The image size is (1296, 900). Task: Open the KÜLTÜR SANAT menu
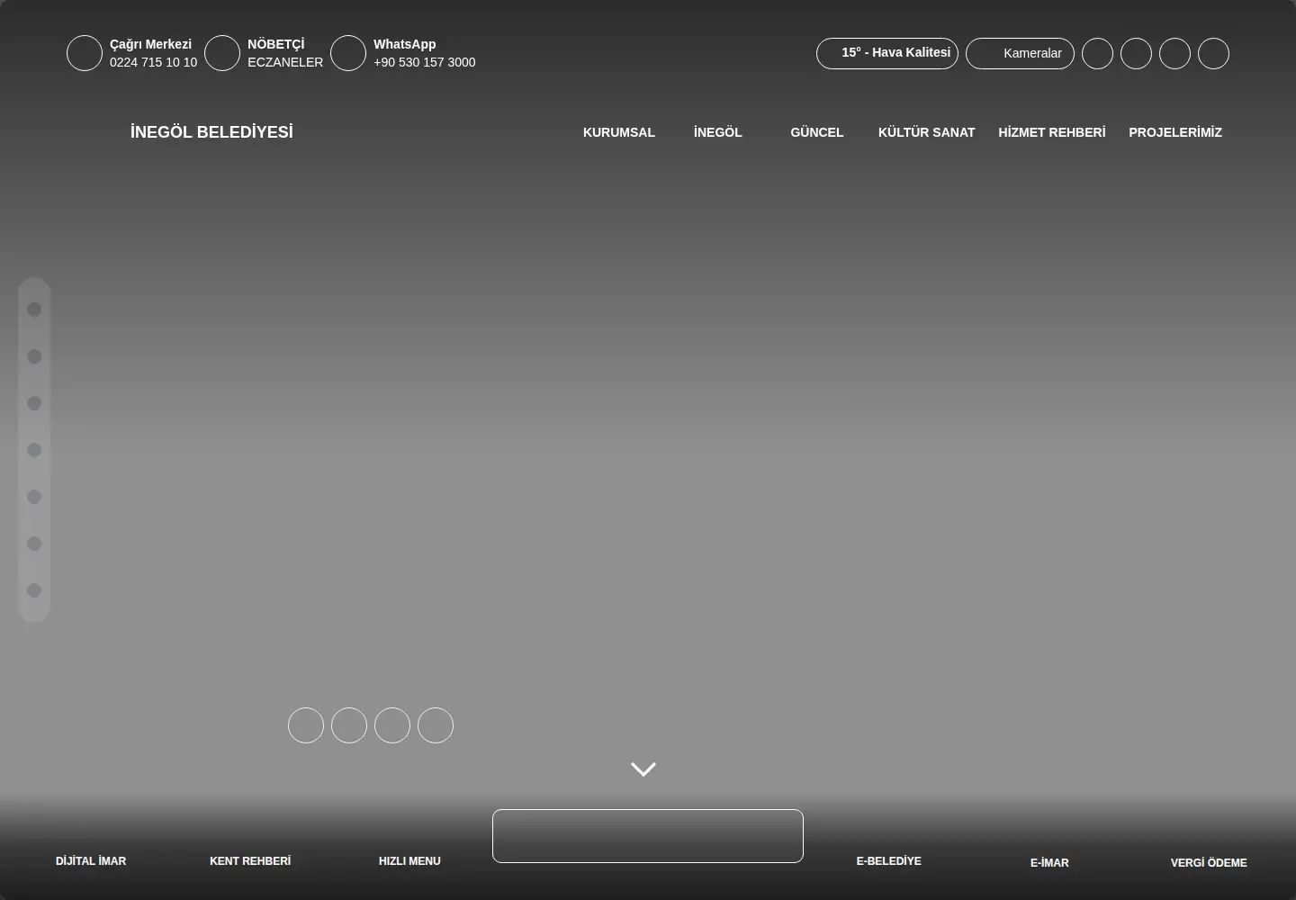926,132
